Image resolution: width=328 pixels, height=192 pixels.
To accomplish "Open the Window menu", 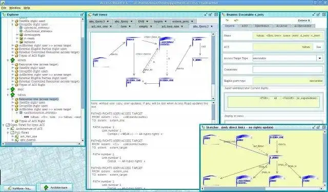I will click(15, 8).
